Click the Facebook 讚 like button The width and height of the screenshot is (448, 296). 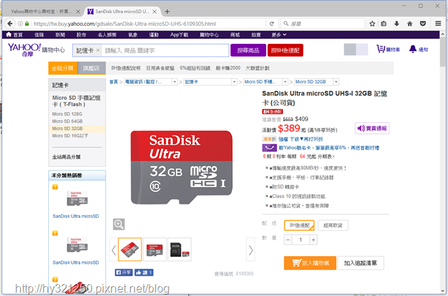pos(144,273)
